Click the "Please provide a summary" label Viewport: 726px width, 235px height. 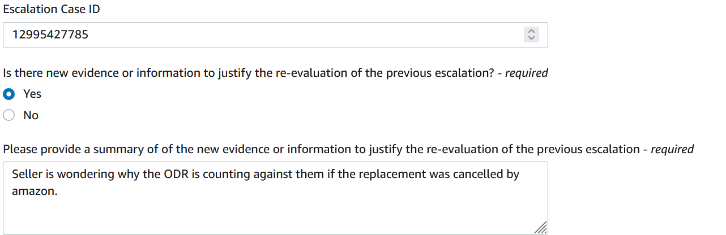348,149
